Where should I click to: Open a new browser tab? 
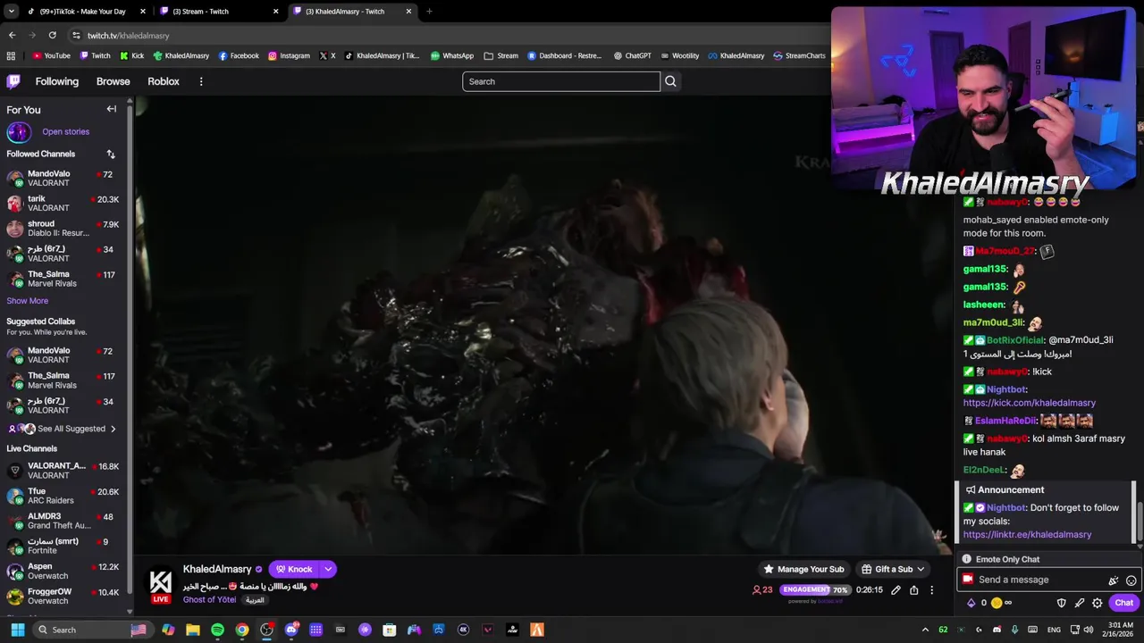pyautogui.click(x=429, y=12)
